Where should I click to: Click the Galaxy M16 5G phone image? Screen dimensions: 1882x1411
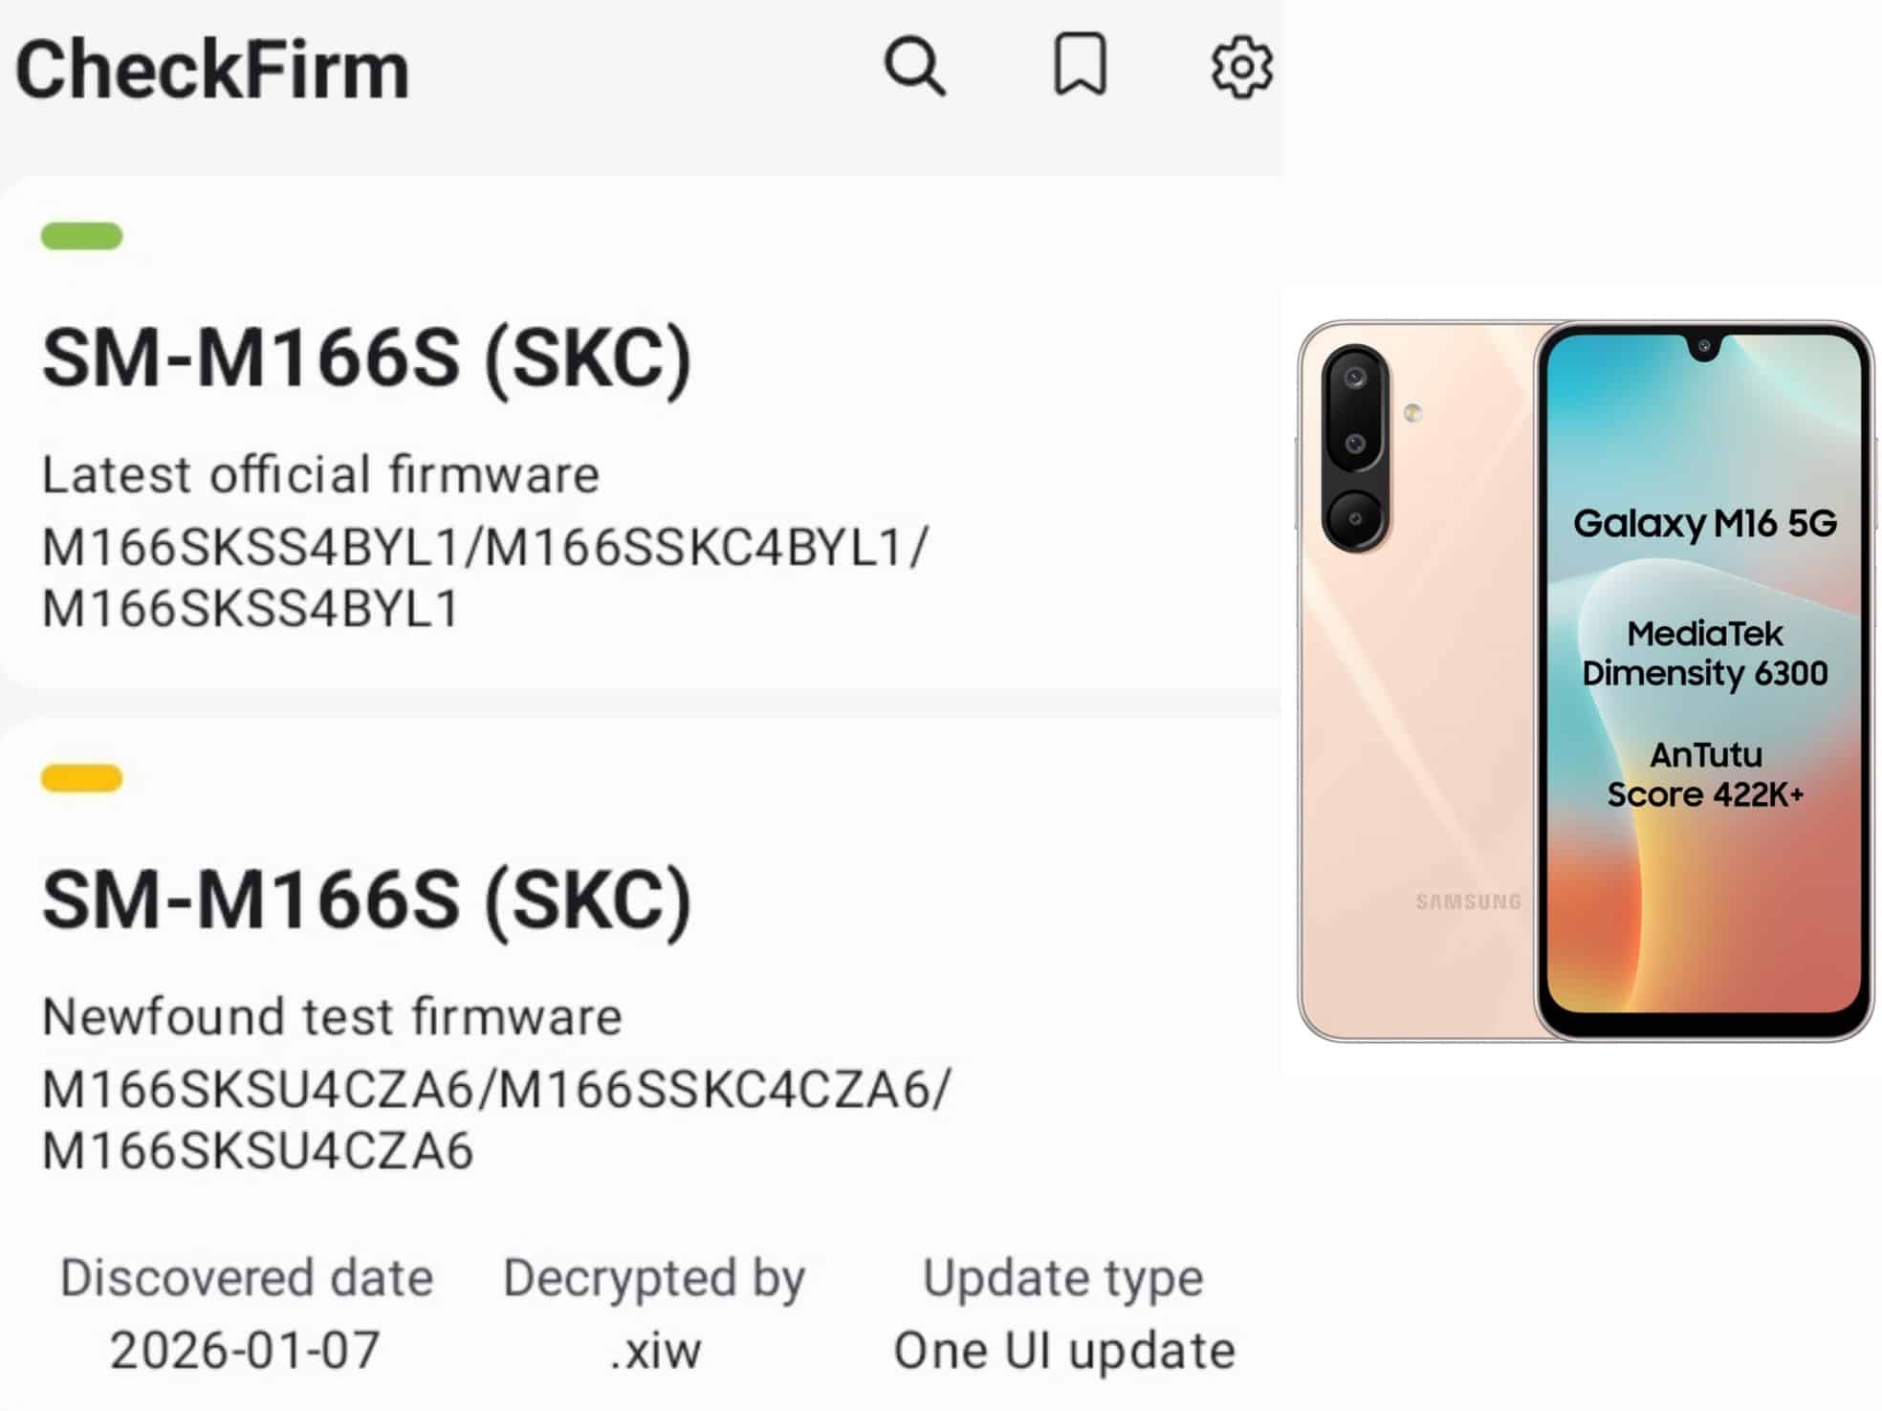(x=1586, y=681)
